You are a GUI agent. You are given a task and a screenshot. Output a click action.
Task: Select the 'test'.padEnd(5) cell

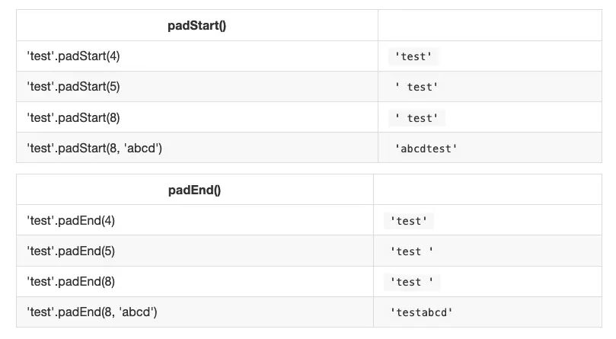71,251
